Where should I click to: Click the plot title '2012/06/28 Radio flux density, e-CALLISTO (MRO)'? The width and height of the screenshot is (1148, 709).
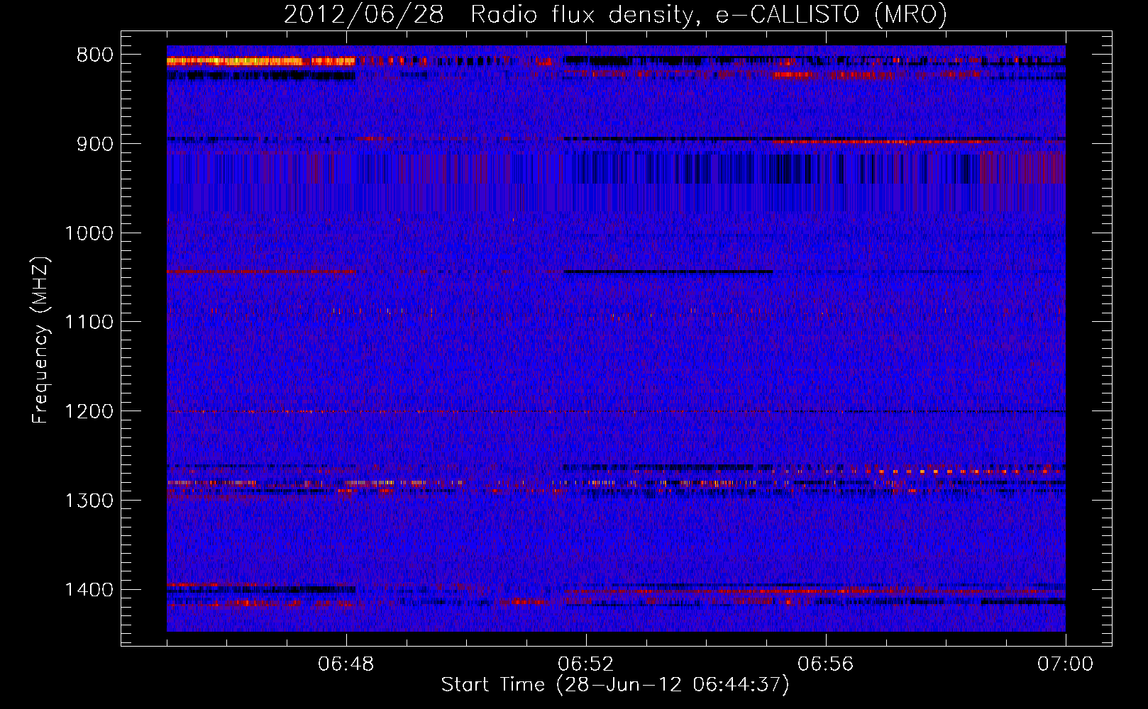615,14
